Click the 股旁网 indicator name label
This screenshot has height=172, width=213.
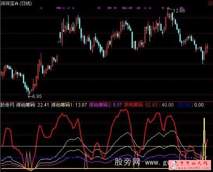(7, 105)
